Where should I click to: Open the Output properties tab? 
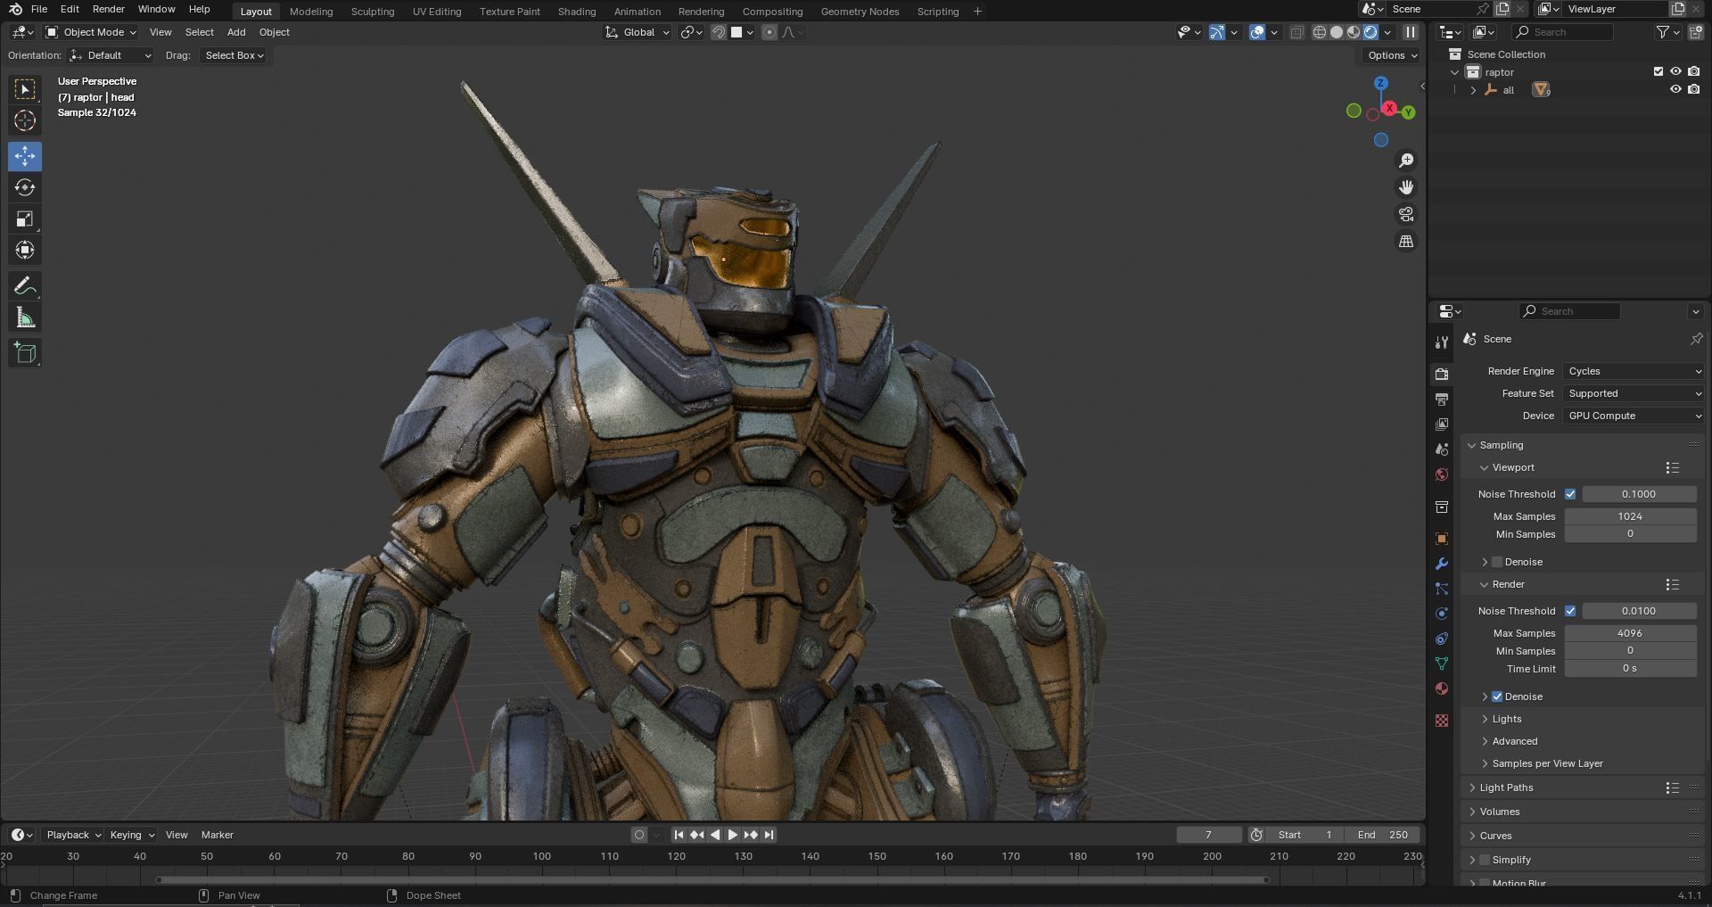pyautogui.click(x=1442, y=400)
